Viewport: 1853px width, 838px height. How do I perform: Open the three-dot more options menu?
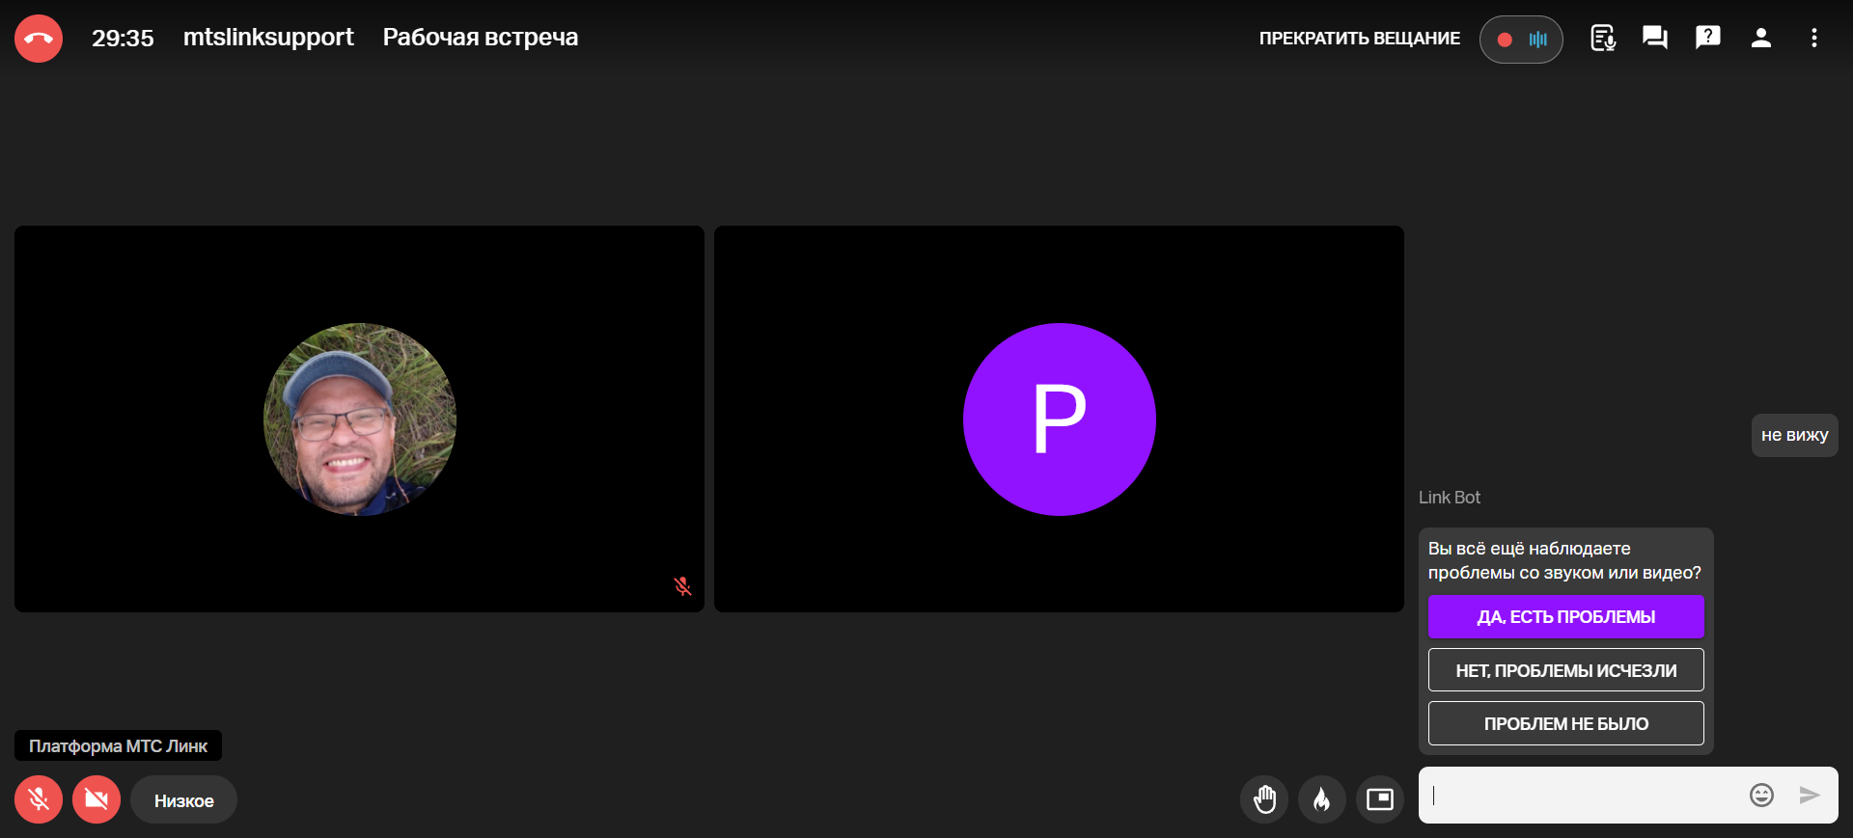click(x=1814, y=38)
